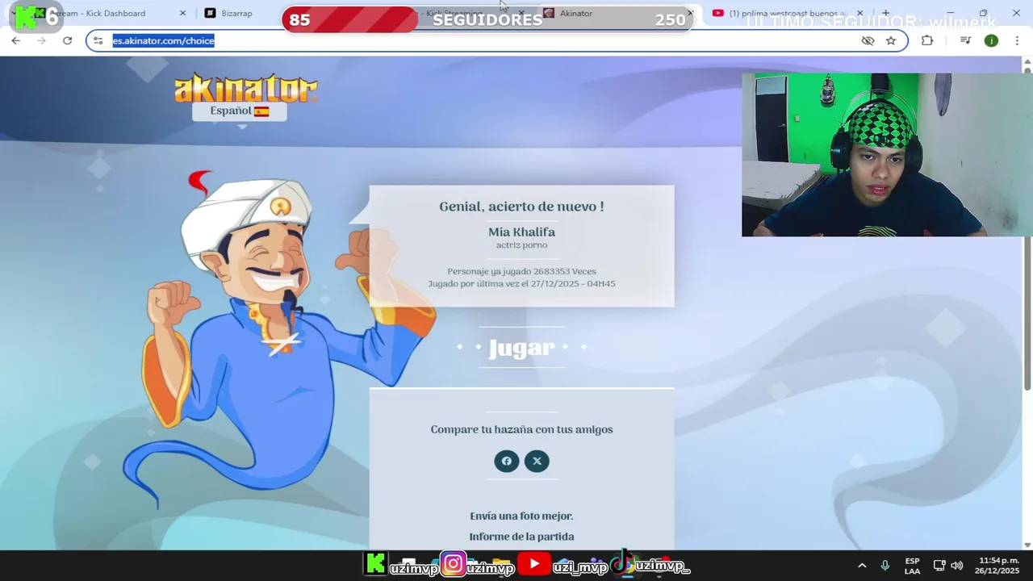1033x581 pixels.
Task: Share result on Facebook
Action: [x=507, y=461]
